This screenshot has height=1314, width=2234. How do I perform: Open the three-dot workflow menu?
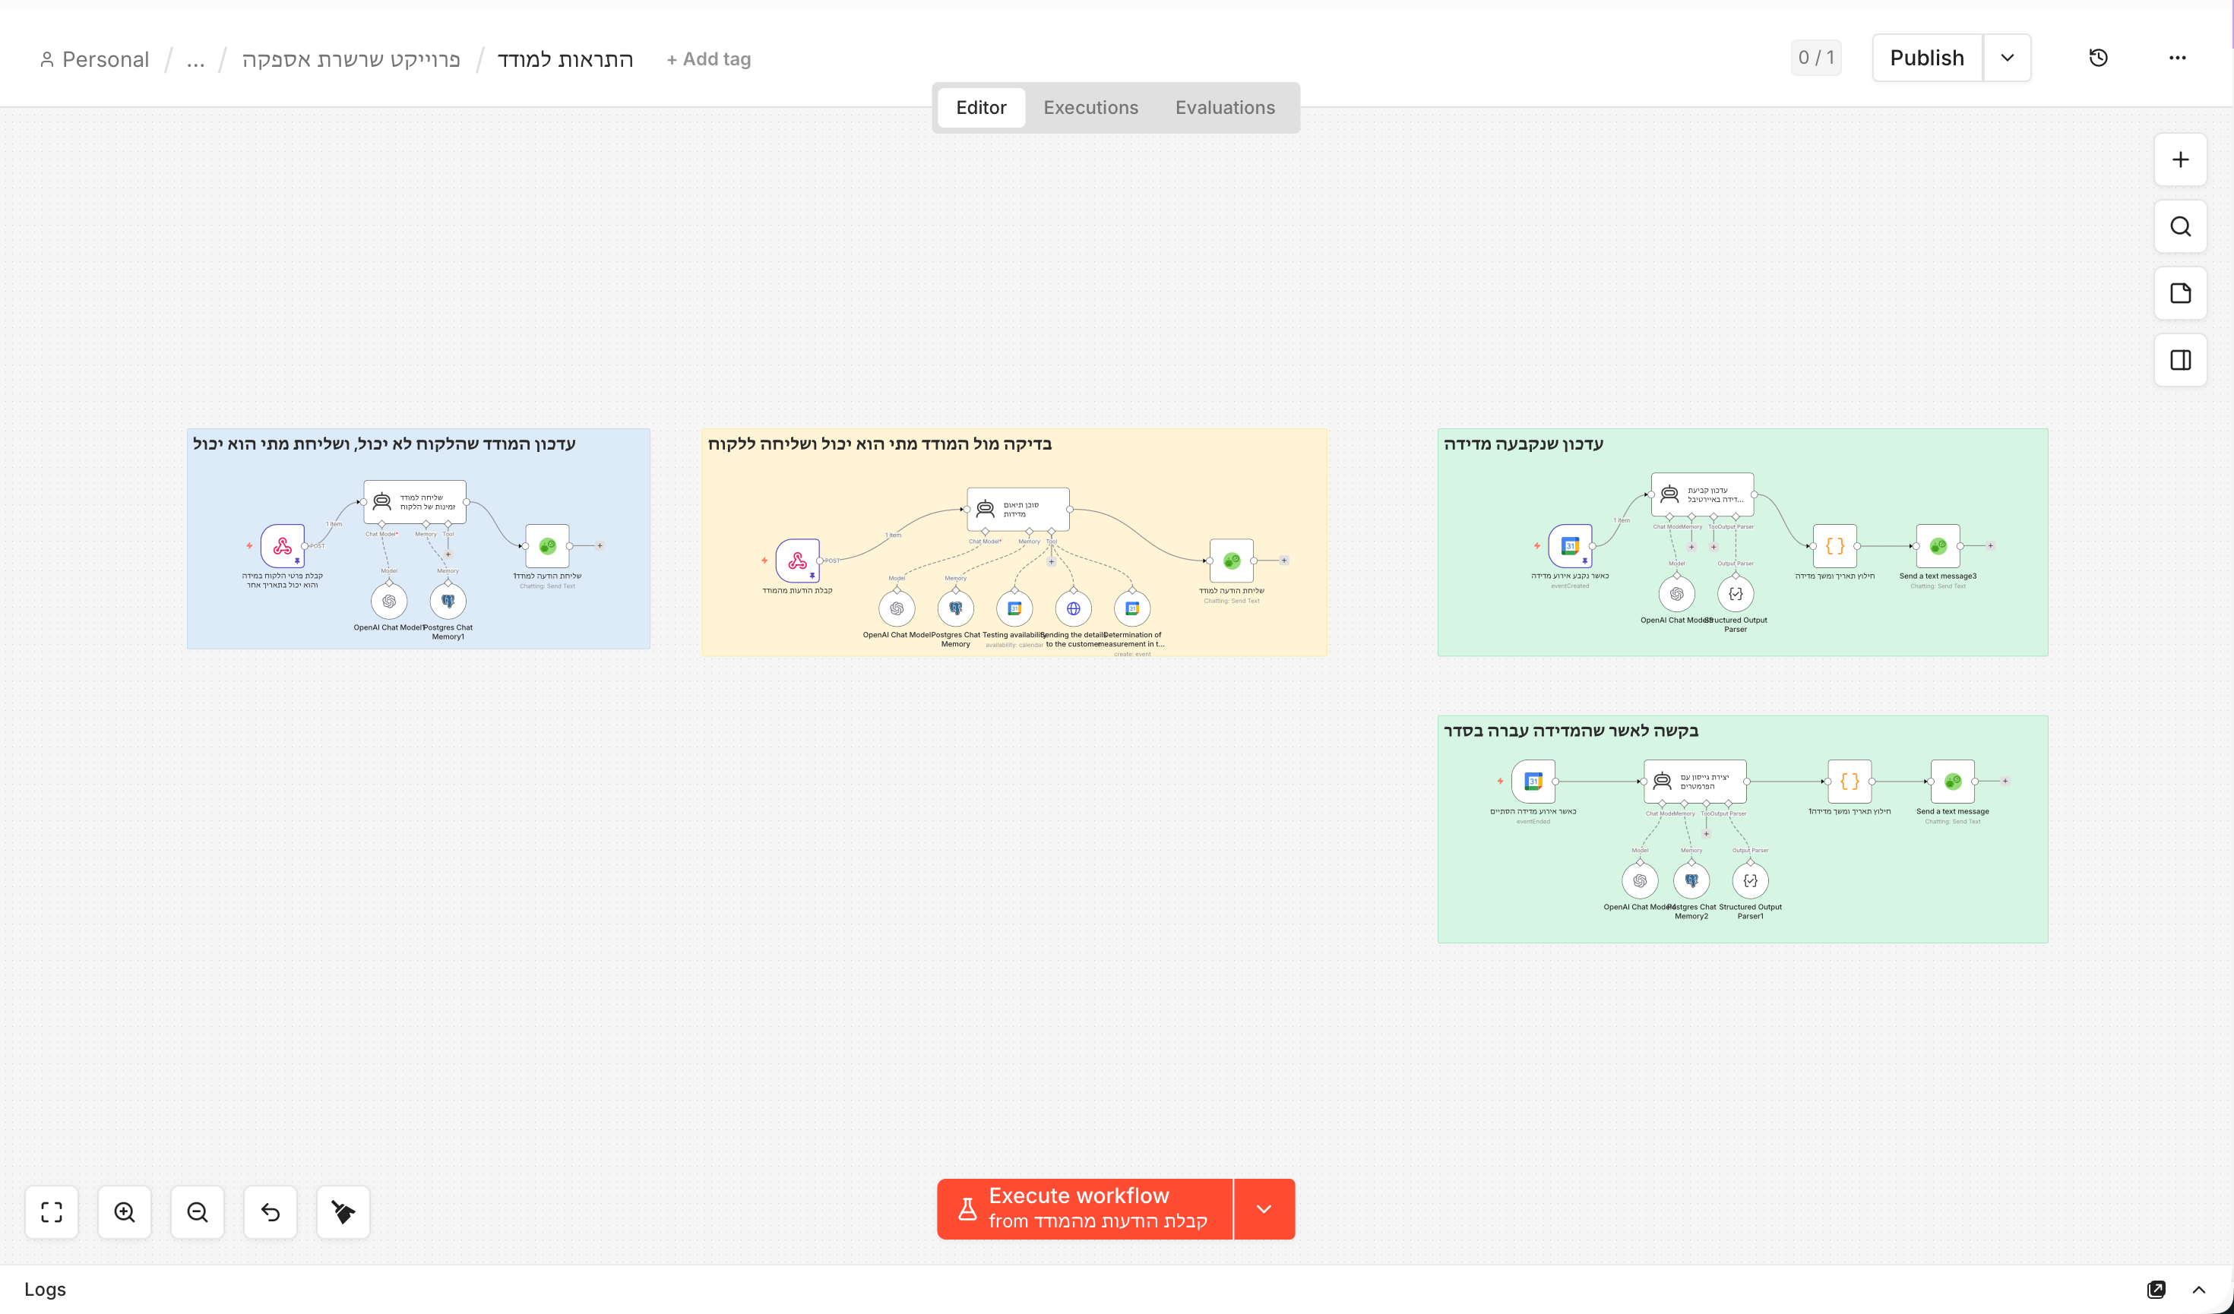click(2177, 58)
